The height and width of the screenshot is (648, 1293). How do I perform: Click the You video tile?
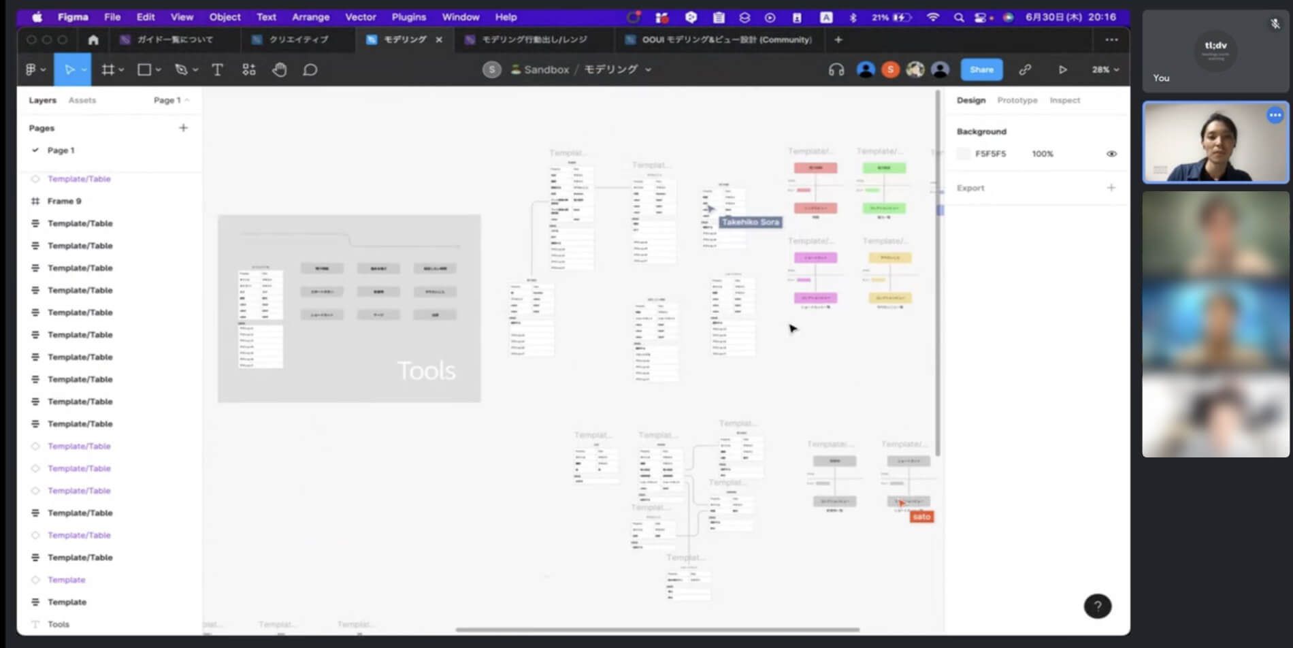[x=1215, y=51]
